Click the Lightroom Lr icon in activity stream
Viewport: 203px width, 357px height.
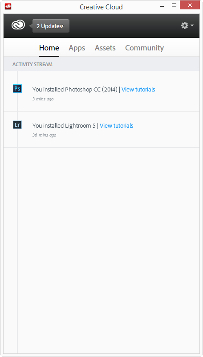(x=17, y=125)
